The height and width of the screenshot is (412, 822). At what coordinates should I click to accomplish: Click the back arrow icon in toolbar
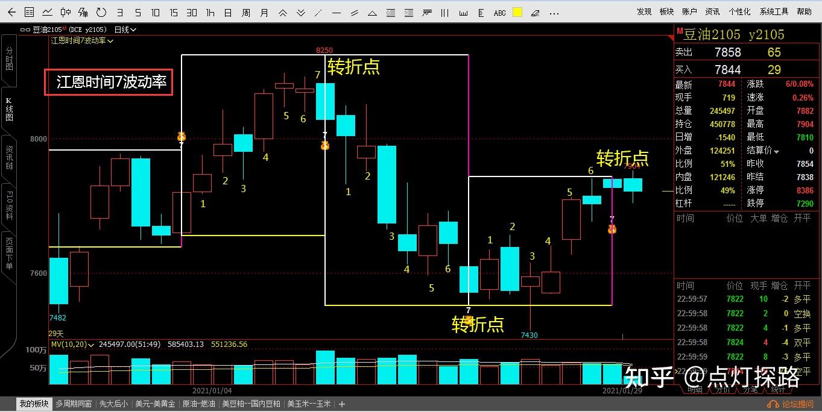(x=11, y=12)
